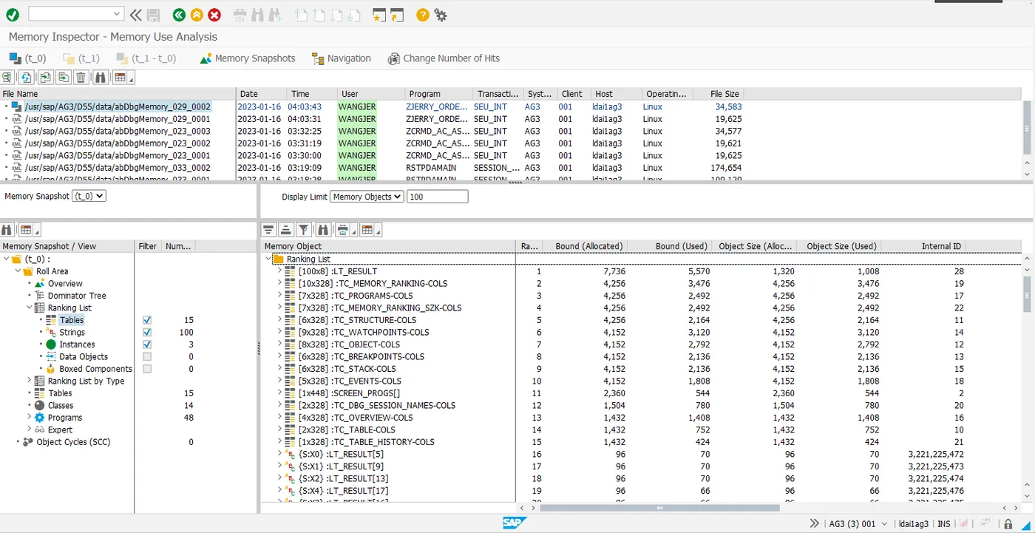Screen dimensions: 1035x533
Task: Expand the :TC_PROGRAMS-COLS row
Action: [x=280, y=296]
